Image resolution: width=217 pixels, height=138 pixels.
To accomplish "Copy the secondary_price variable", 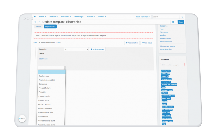I will coord(167,90).
